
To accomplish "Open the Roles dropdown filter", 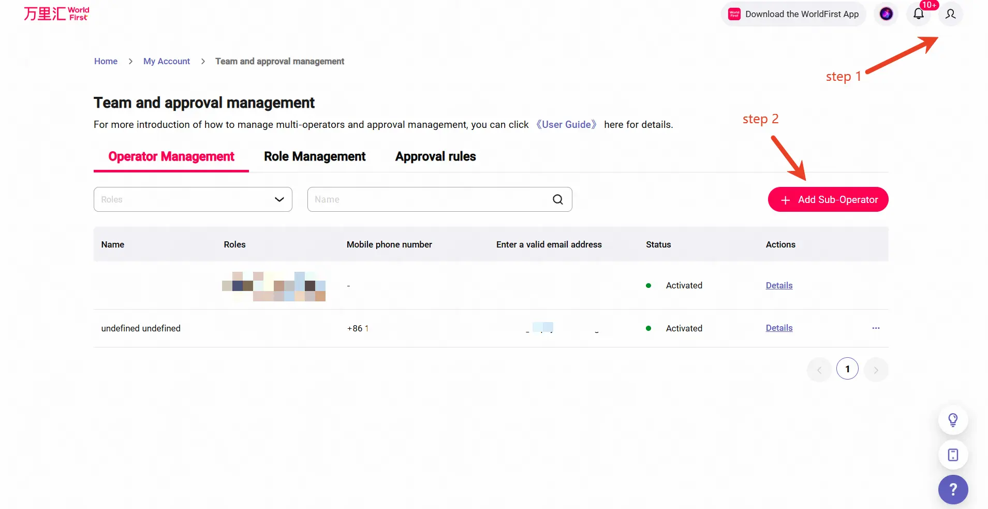I will click(x=193, y=199).
